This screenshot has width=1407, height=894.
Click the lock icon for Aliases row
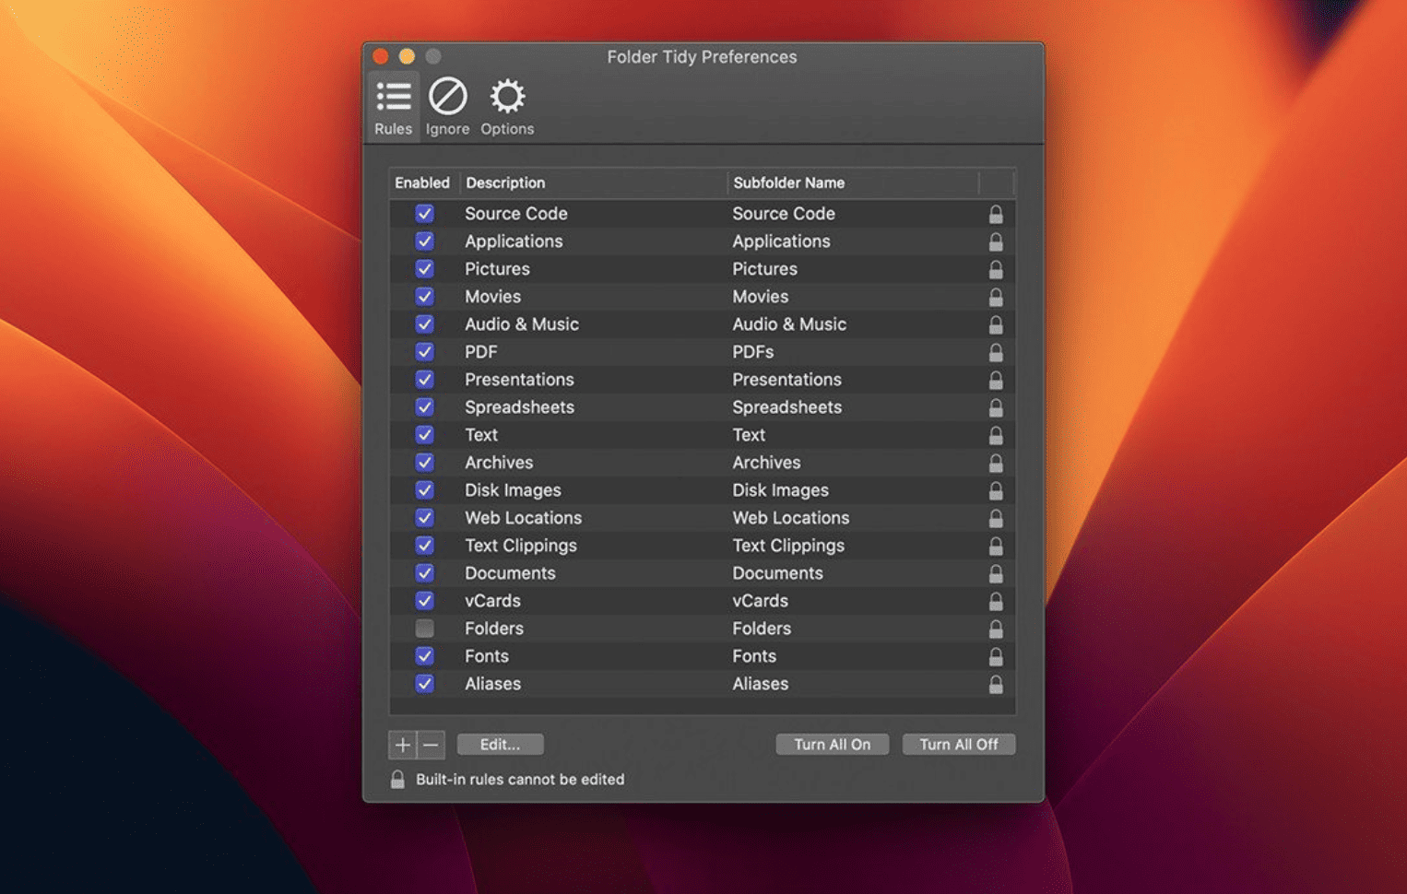coord(996,684)
